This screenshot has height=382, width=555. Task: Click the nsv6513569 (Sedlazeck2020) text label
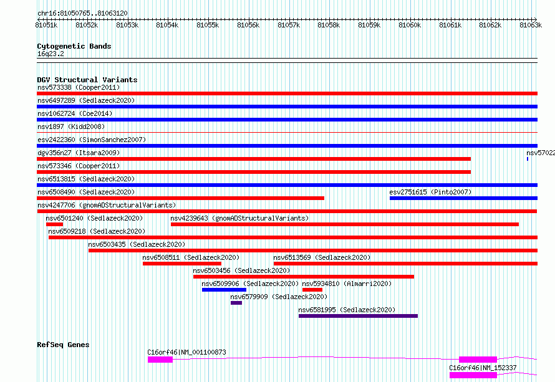(322, 257)
